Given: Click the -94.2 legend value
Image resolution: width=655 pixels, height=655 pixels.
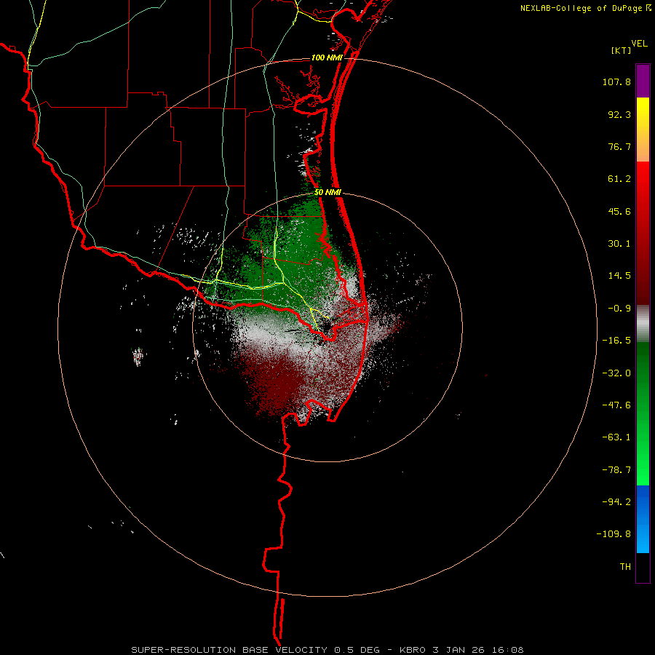Looking at the screenshot, I should click(616, 502).
